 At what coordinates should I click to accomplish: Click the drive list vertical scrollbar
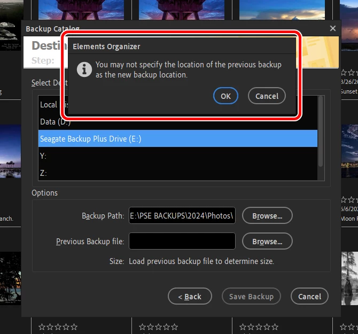(321, 131)
